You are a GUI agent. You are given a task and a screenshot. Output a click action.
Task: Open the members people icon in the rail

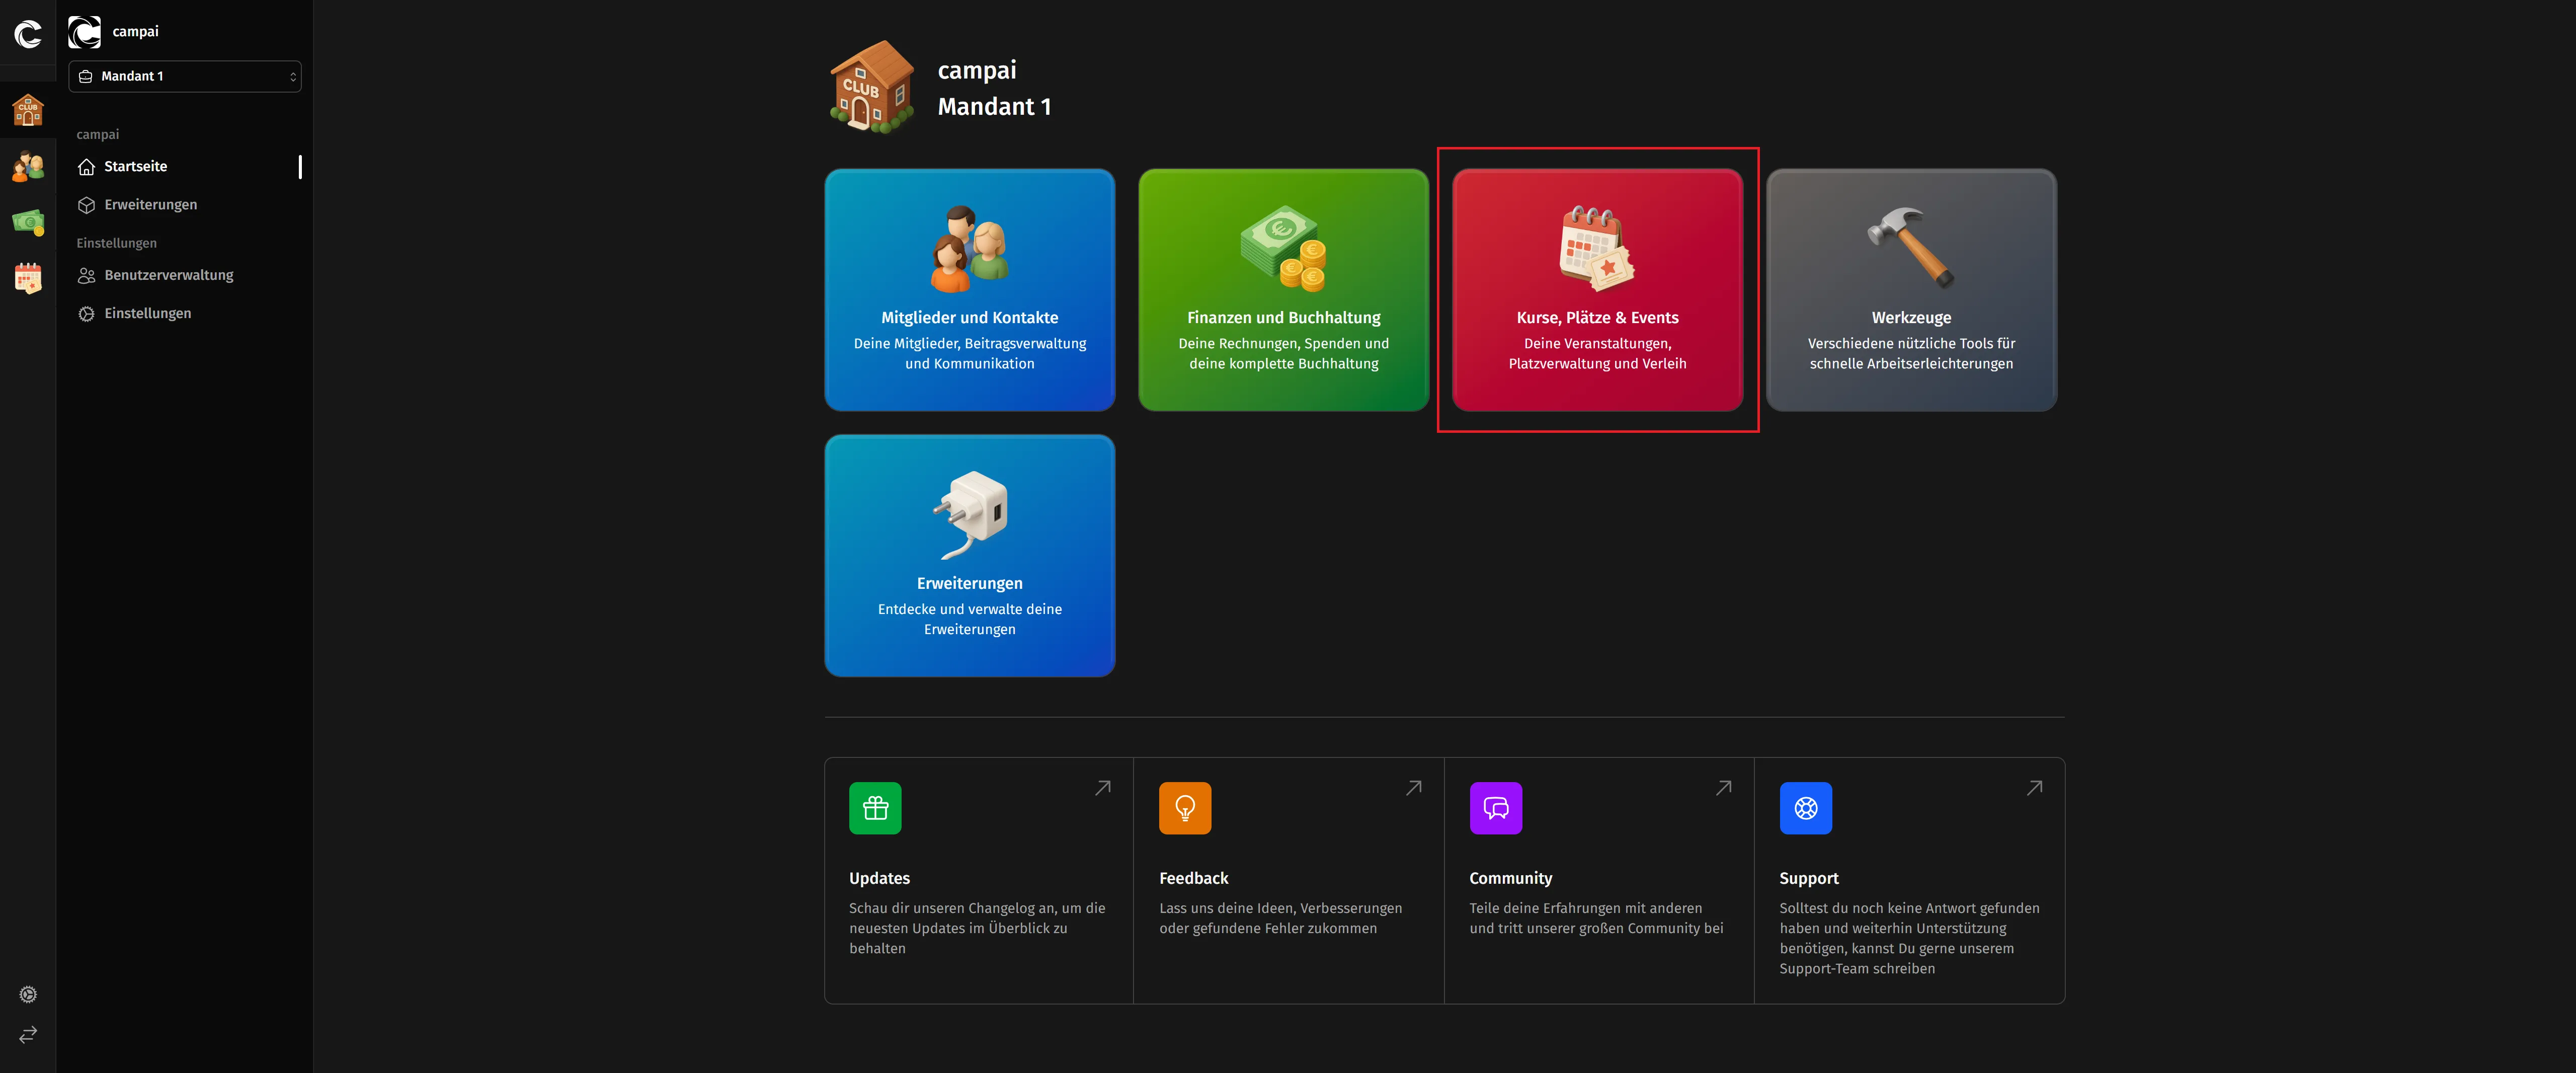tap(28, 166)
